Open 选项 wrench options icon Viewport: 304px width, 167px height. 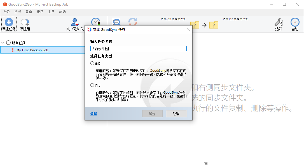coord(279,22)
